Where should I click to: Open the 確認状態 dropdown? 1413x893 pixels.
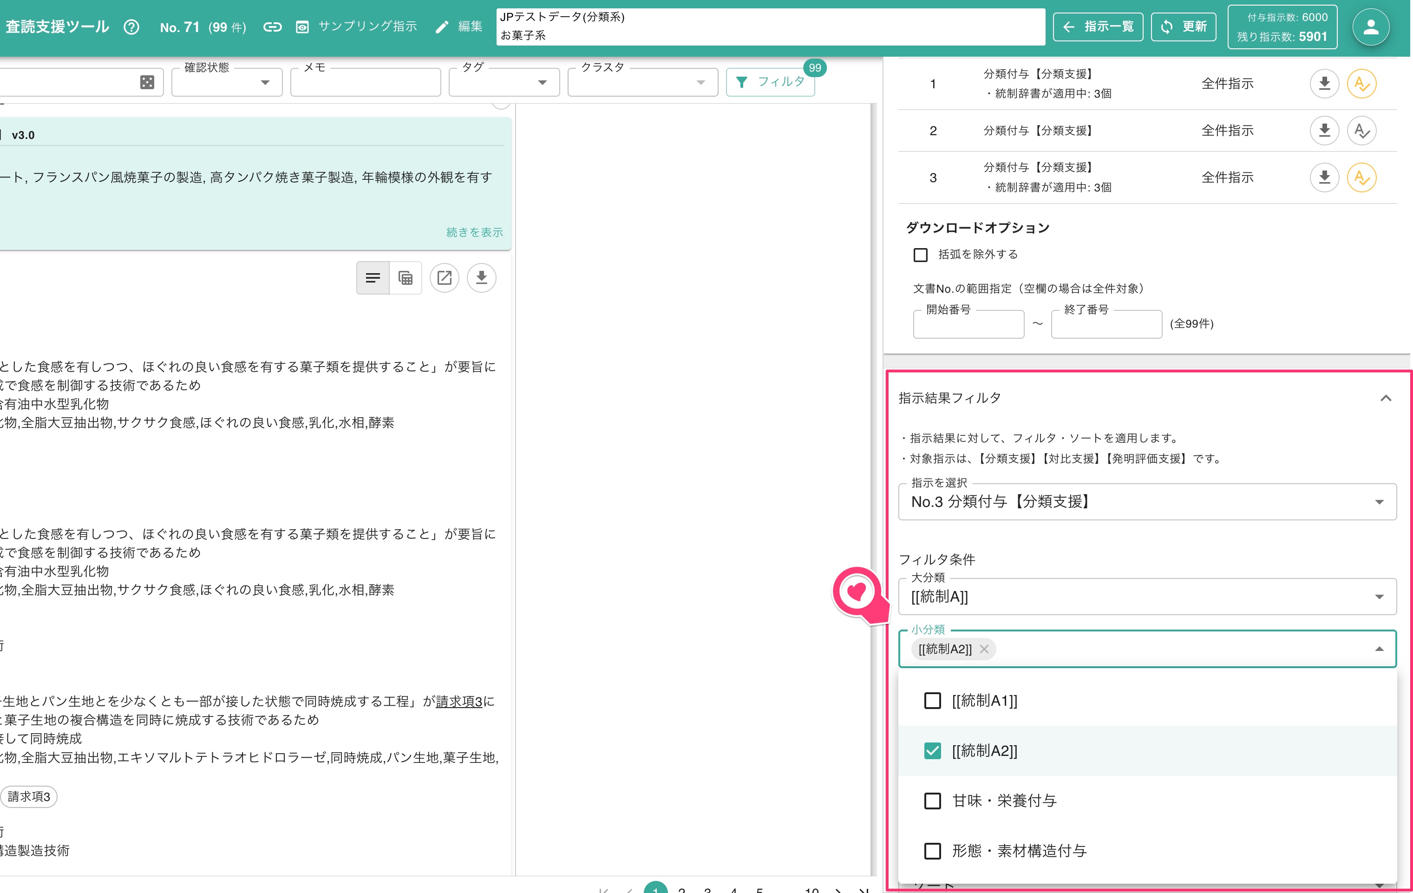[227, 82]
